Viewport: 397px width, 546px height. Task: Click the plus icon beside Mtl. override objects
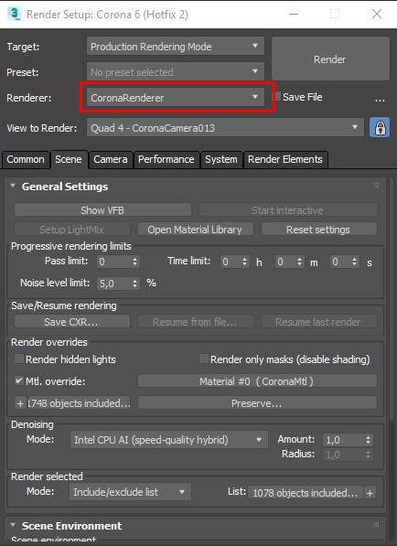(x=20, y=403)
